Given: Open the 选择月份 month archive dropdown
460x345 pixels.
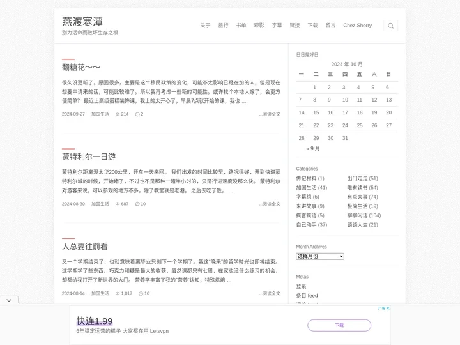Looking at the screenshot, I should (x=320, y=256).
